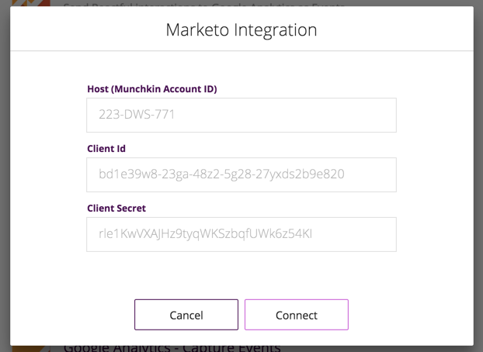Screen dimensions: 483x352
Task: Click the rle1KwVXAJHz Client Secret placeholder
Action: click(x=205, y=234)
